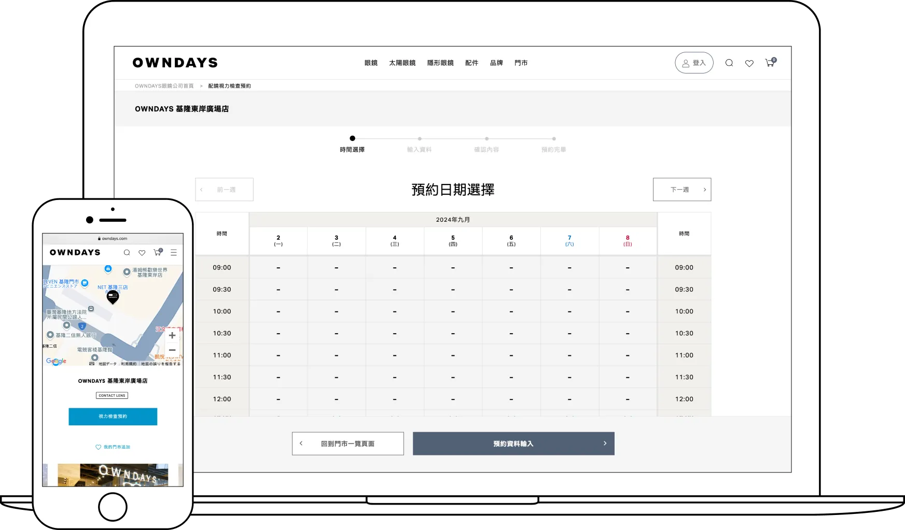Image resolution: width=905 pixels, height=530 pixels.
Task: Go to next week with 下一週
Action: point(681,190)
